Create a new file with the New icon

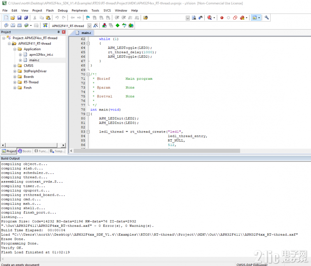click(x=6, y=18)
